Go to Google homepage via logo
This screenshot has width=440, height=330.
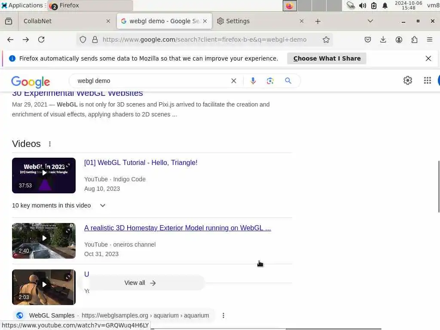(x=31, y=82)
